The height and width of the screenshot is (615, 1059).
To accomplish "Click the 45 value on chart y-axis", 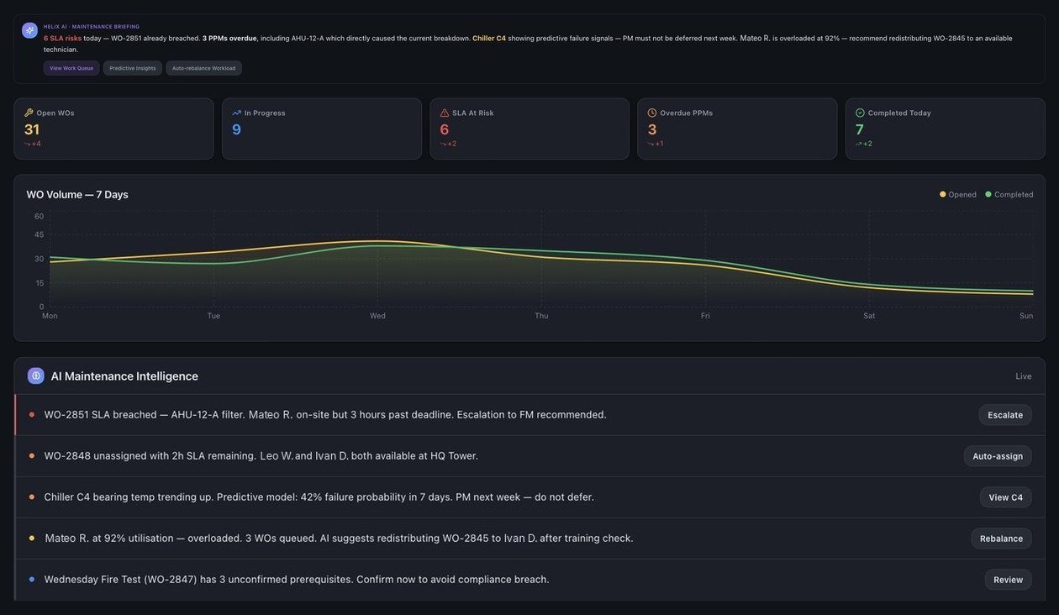I will [39, 234].
